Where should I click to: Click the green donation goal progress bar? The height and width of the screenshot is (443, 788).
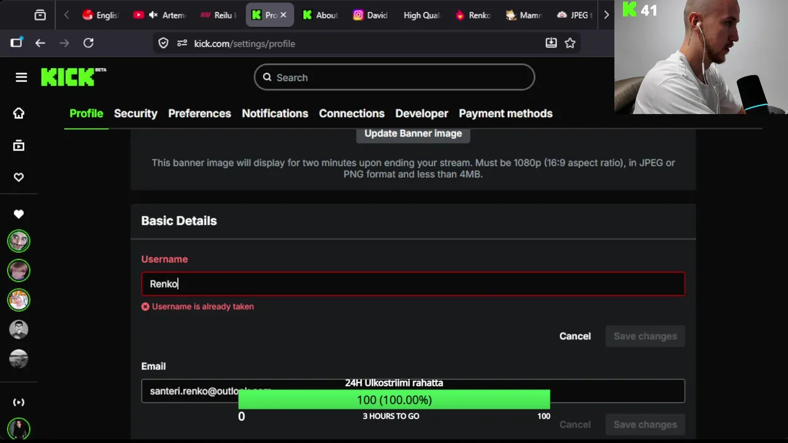pos(394,400)
